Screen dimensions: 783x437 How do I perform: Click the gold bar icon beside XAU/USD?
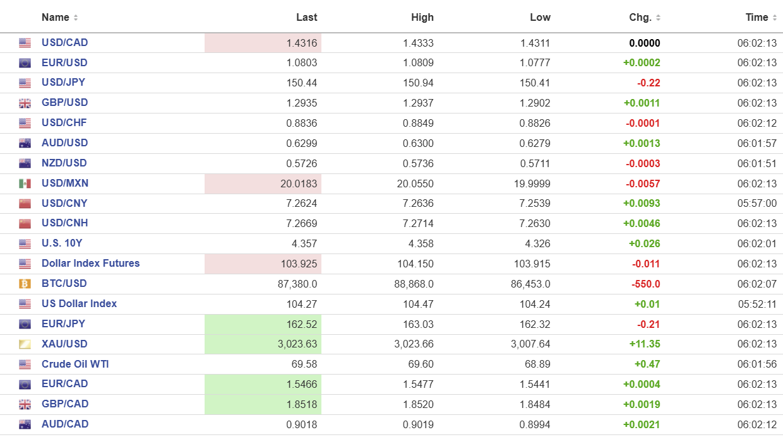pos(25,344)
